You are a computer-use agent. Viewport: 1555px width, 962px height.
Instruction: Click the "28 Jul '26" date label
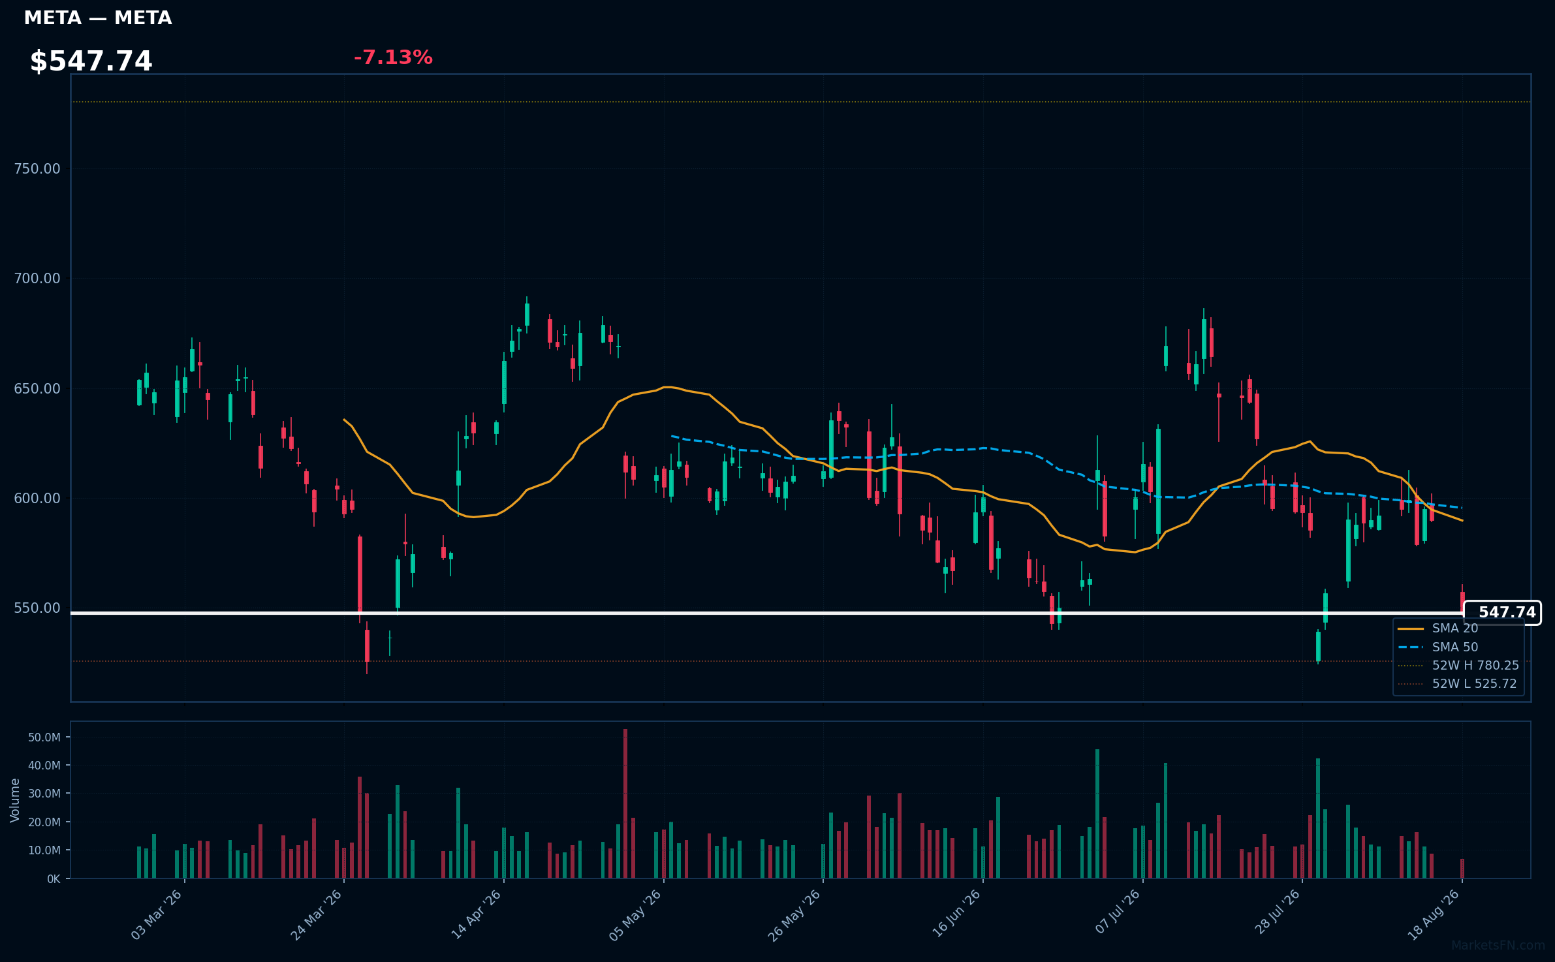tap(1278, 912)
